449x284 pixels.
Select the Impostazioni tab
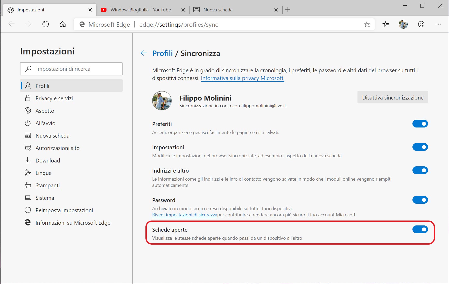point(49,10)
